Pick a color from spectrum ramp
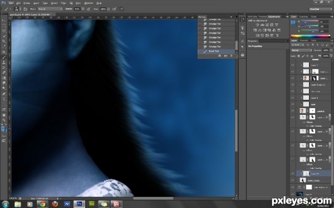Viewport: 334px width, 208px height. click(311, 36)
